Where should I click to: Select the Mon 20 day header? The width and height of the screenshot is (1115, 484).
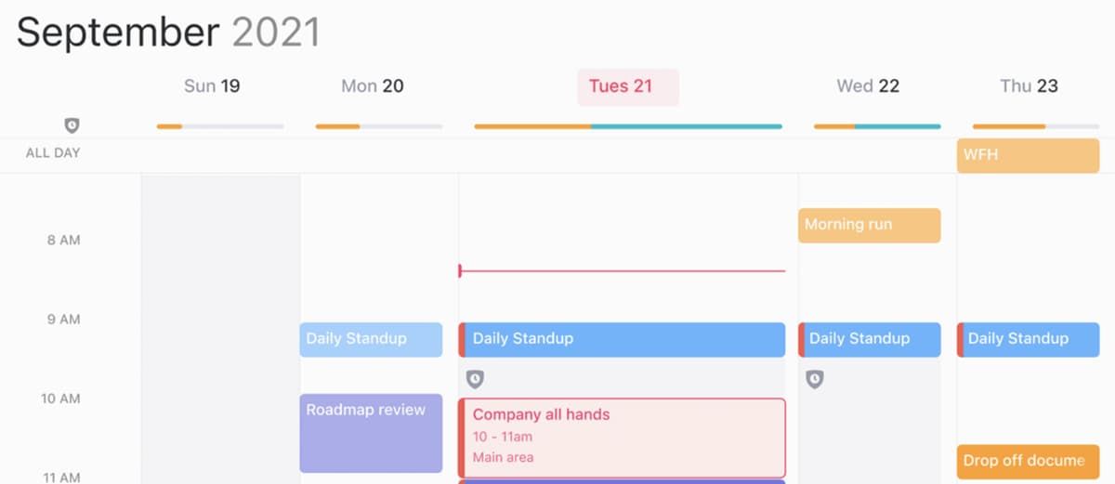pyautogui.click(x=372, y=86)
